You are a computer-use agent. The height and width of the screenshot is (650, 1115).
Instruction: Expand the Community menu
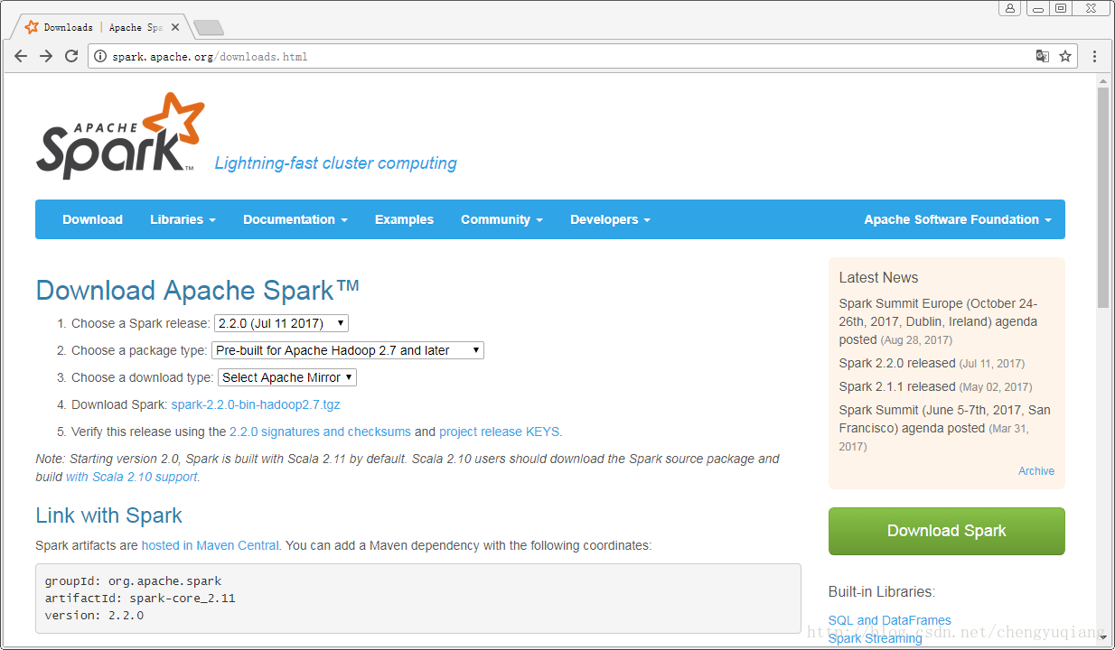(501, 219)
